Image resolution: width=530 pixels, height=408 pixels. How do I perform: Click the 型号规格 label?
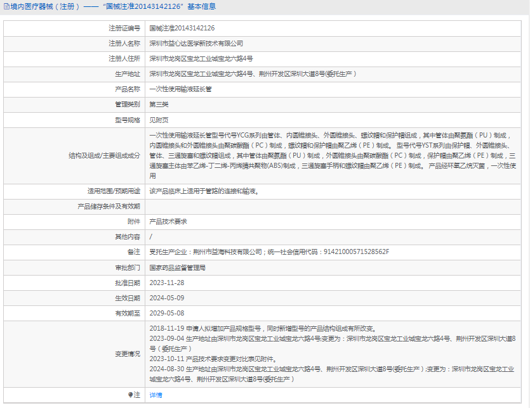[128, 120]
